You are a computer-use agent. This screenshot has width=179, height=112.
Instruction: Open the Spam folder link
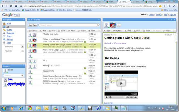pos(9,36)
